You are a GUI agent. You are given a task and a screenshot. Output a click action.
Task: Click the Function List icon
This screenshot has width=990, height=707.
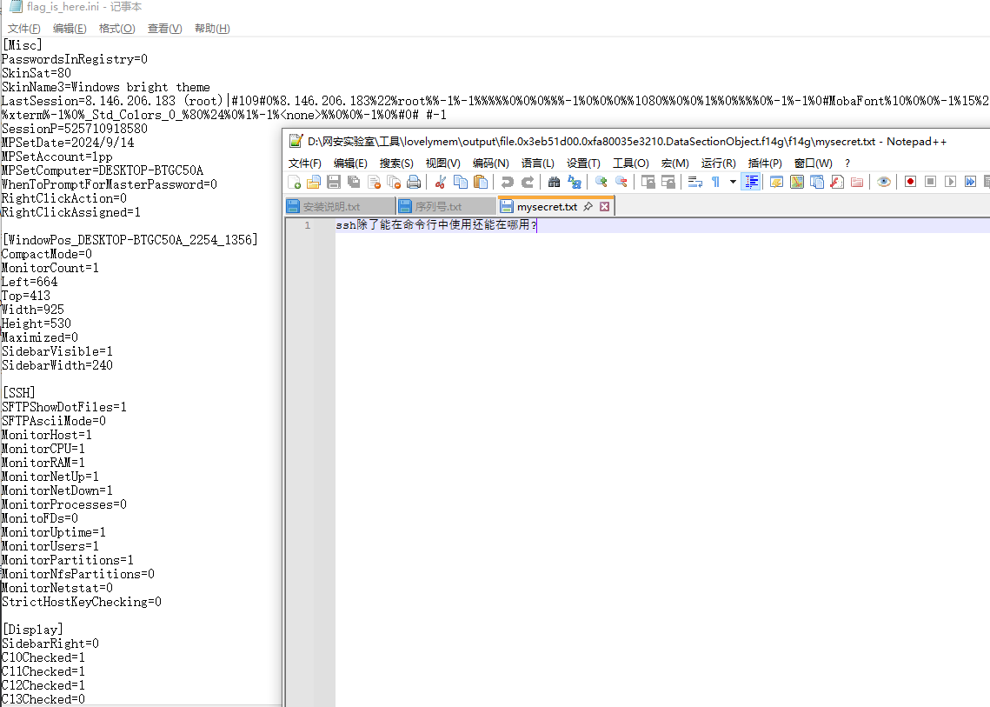tap(837, 182)
